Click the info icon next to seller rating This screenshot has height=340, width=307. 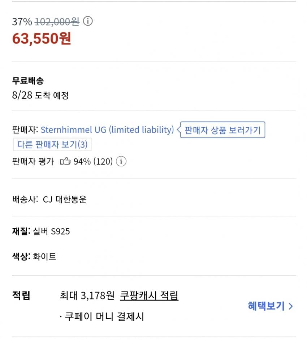pos(122,161)
